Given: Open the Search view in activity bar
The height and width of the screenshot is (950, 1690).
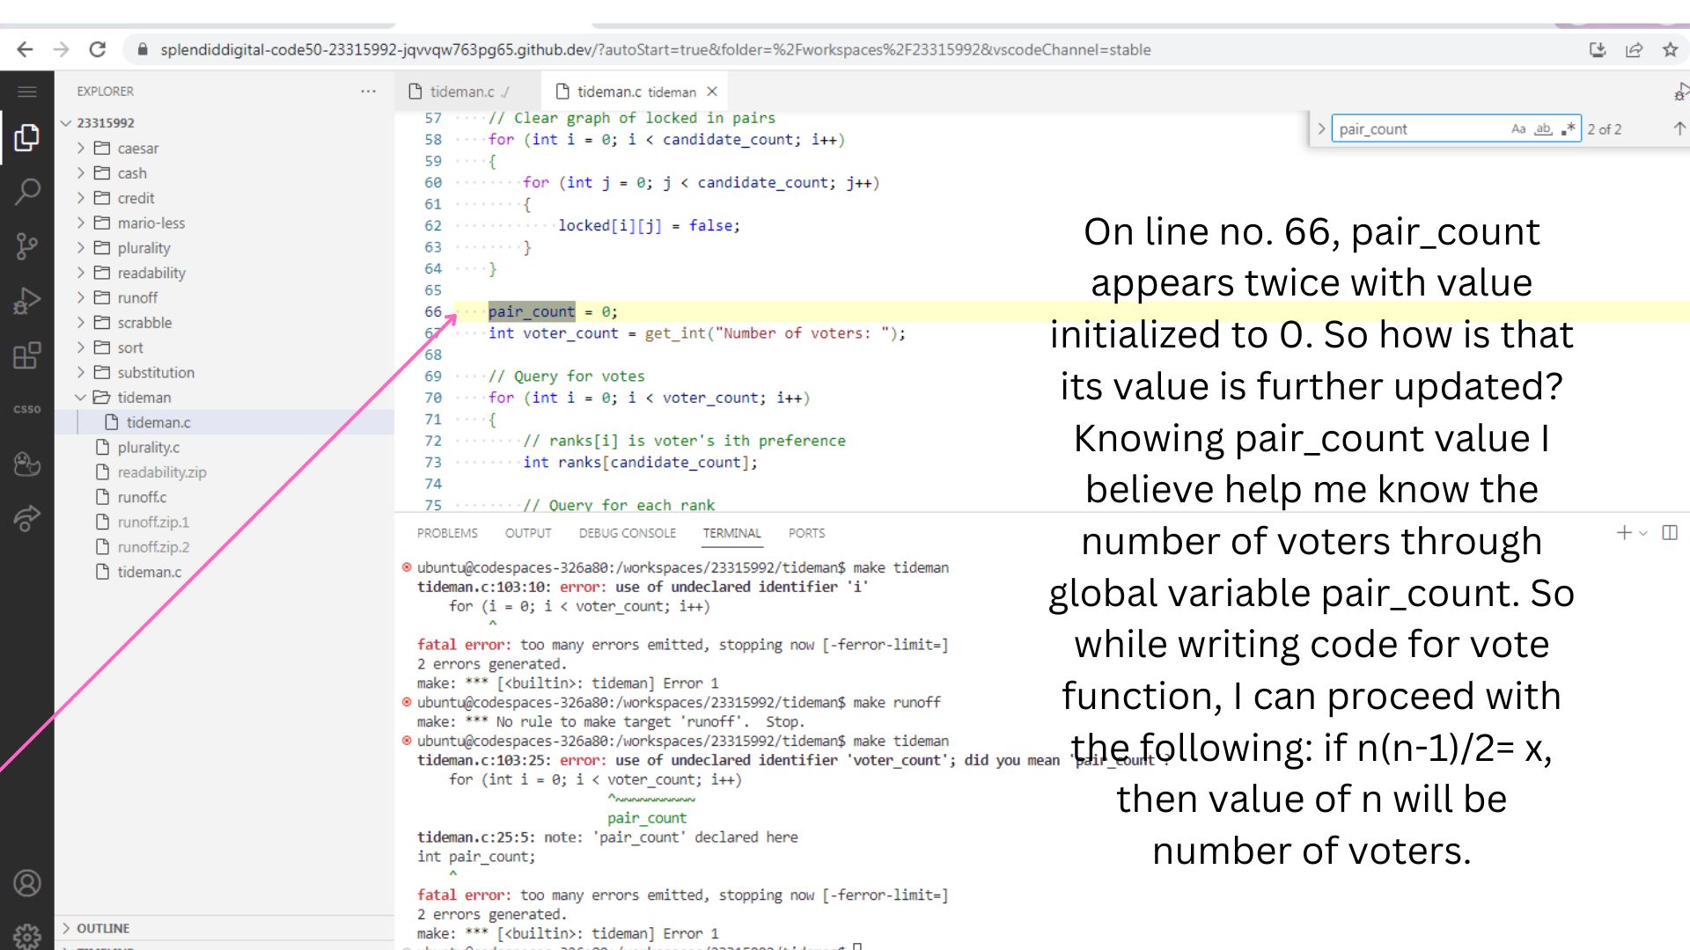Looking at the screenshot, I should (x=26, y=192).
